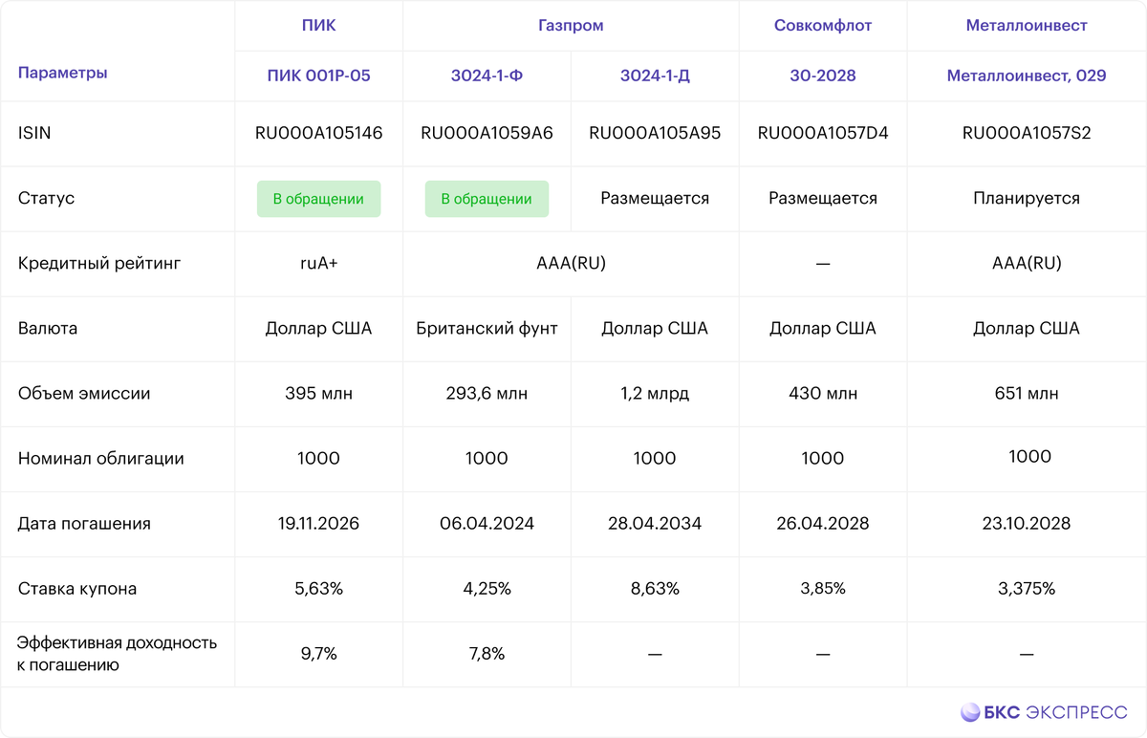Select the 7,8% effective yield
Image resolution: width=1147 pixels, height=738 pixels.
487,654
